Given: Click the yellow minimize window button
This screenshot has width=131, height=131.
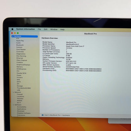Looking at the screenshot, I should coord(15,33).
